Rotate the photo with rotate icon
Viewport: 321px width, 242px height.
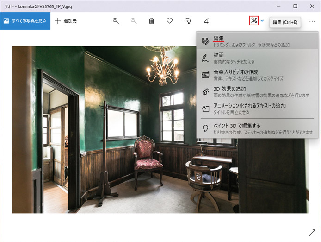click(187, 21)
